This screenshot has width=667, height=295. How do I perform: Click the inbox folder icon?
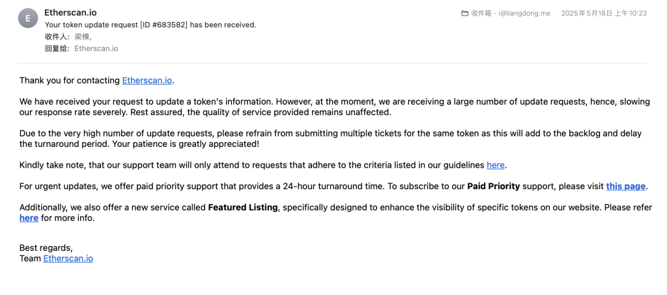click(465, 13)
